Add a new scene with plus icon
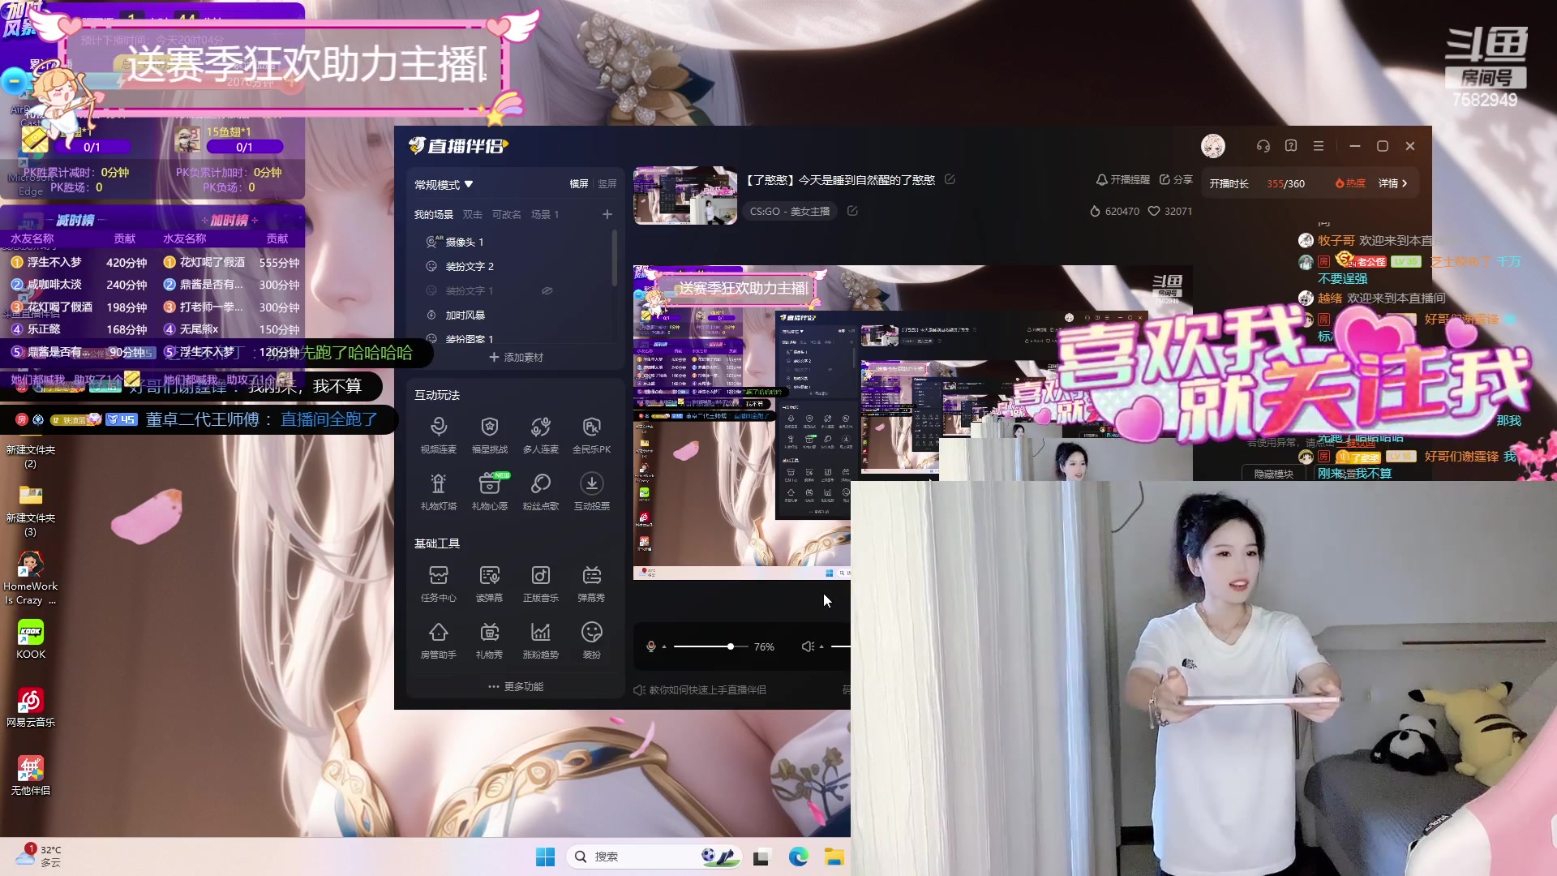 click(607, 214)
